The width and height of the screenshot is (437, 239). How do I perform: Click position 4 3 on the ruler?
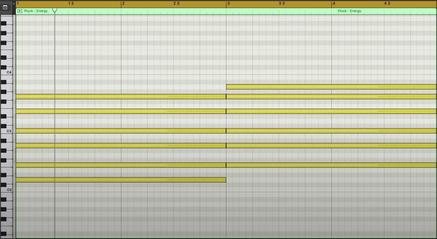(387, 3)
